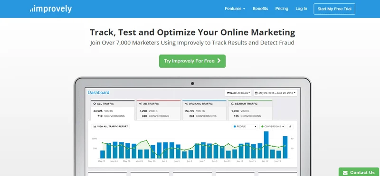This screenshot has height=176, width=380.
Task: Select the Search Traffic tab
Action: coord(250,110)
